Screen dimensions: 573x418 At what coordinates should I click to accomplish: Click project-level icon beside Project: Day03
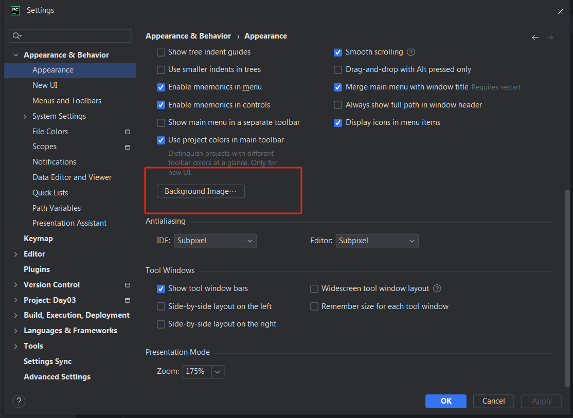(x=128, y=300)
